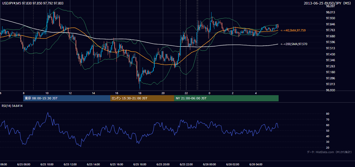
Task: Click the 6/25 20:00 time axis label
Action: 163,164
